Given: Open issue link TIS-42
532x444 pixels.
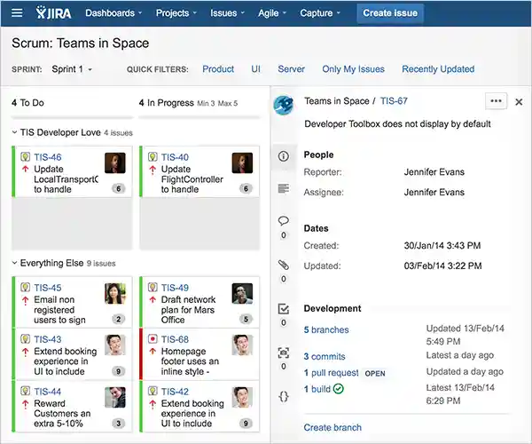Looking at the screenshot, I should click(x=175, y=392).
